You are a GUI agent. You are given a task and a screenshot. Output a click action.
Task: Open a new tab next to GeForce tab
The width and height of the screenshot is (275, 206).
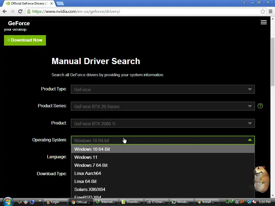(x=60, y=3)
